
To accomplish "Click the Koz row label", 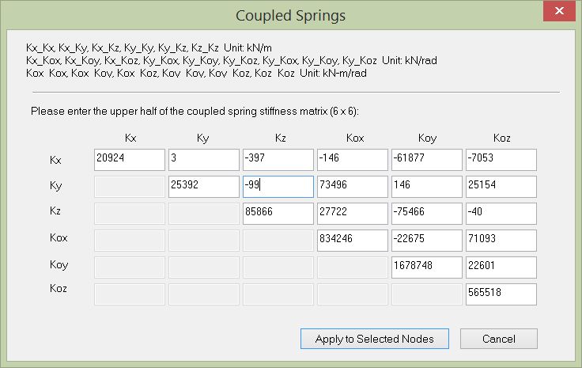I will click(59, 288).
